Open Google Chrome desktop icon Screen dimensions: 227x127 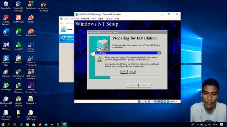tap(18, 102)
